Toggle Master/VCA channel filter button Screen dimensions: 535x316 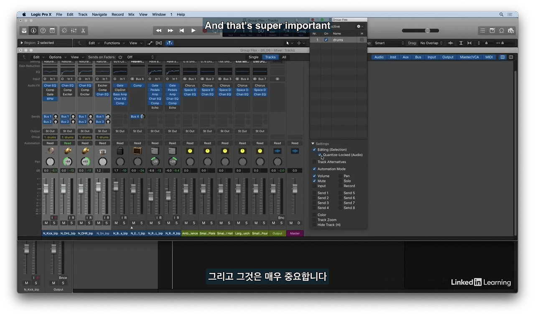[x=469, y=57]
